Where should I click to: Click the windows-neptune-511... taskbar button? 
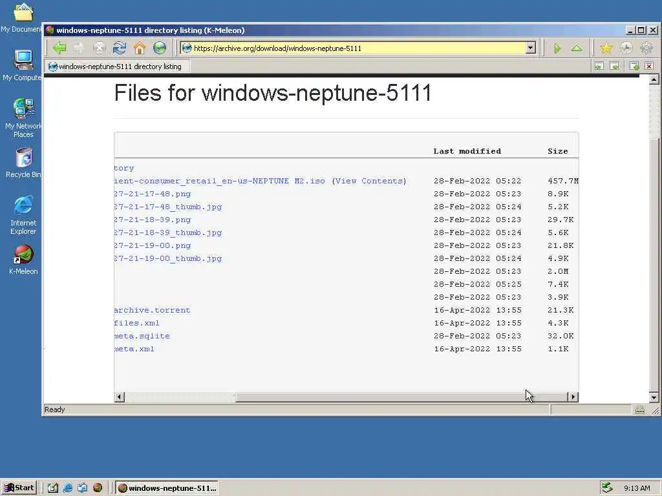(x=167, y=488)
